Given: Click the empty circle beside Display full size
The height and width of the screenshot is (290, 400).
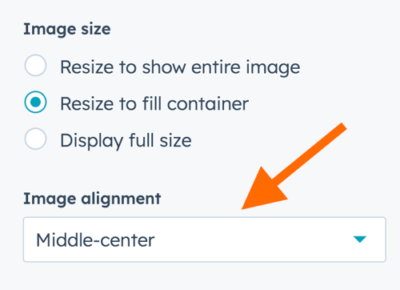Looking at the screenshot, I should tap(35, 139).
